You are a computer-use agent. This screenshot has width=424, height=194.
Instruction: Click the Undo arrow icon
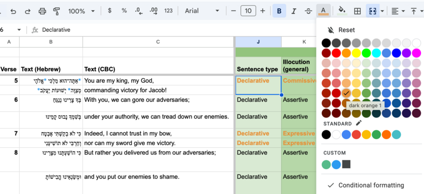pos(13,11)
